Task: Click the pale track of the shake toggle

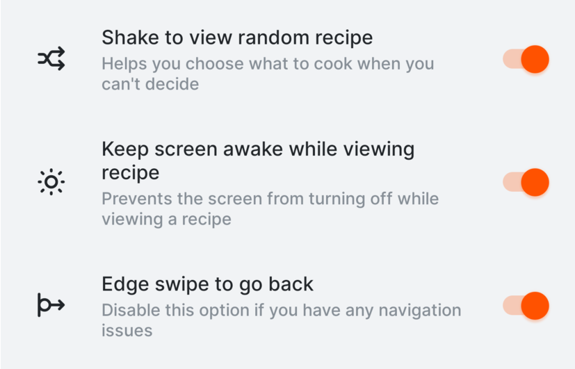Action: pos(512,59)
